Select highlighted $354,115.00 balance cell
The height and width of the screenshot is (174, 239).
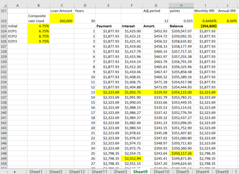coord(181,92)
